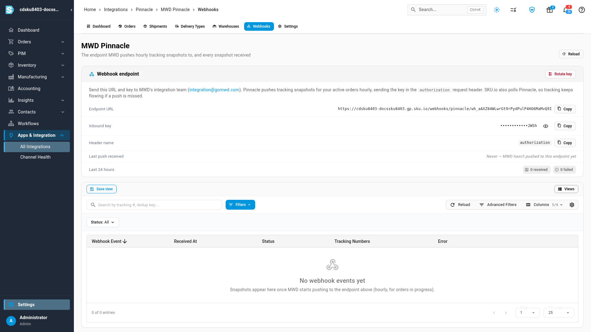This screenshot has width=591, height=332.
Task: Expand the Orders sidebar menu
Action: pyautogui.click(x=37, y=42)
